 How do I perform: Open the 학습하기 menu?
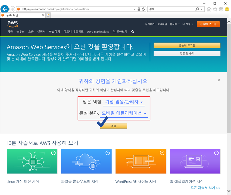coord(55,32)
